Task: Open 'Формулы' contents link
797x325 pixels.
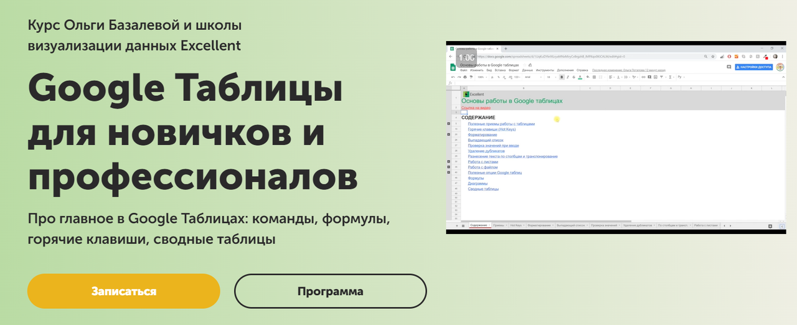Action: click(x=476, y=178)
